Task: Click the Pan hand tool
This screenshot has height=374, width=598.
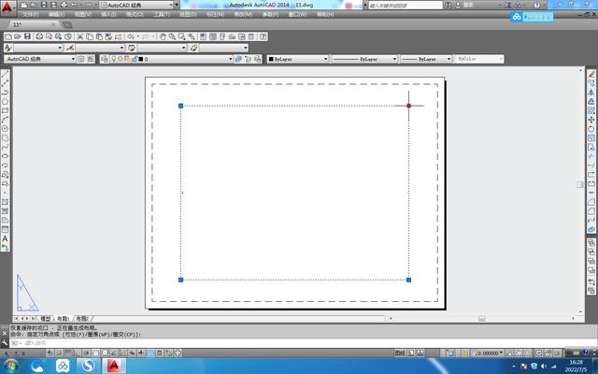Action: tap(163, 36)
